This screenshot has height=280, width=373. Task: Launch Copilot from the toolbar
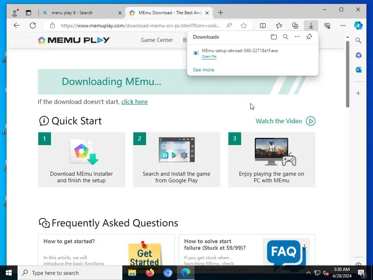click(358, 26)
